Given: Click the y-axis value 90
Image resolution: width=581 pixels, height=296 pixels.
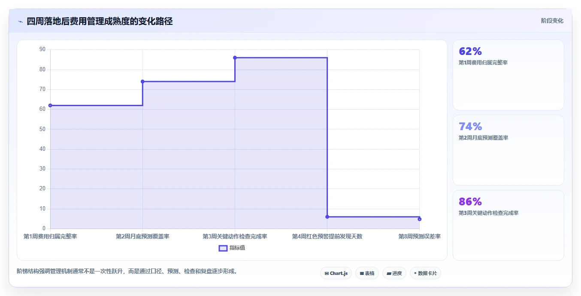Looking at the screenshot, I should click(x=42, y=49).
